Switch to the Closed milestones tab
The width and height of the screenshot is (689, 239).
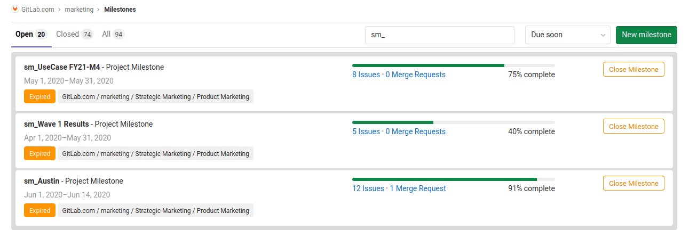tap(75, 35)
